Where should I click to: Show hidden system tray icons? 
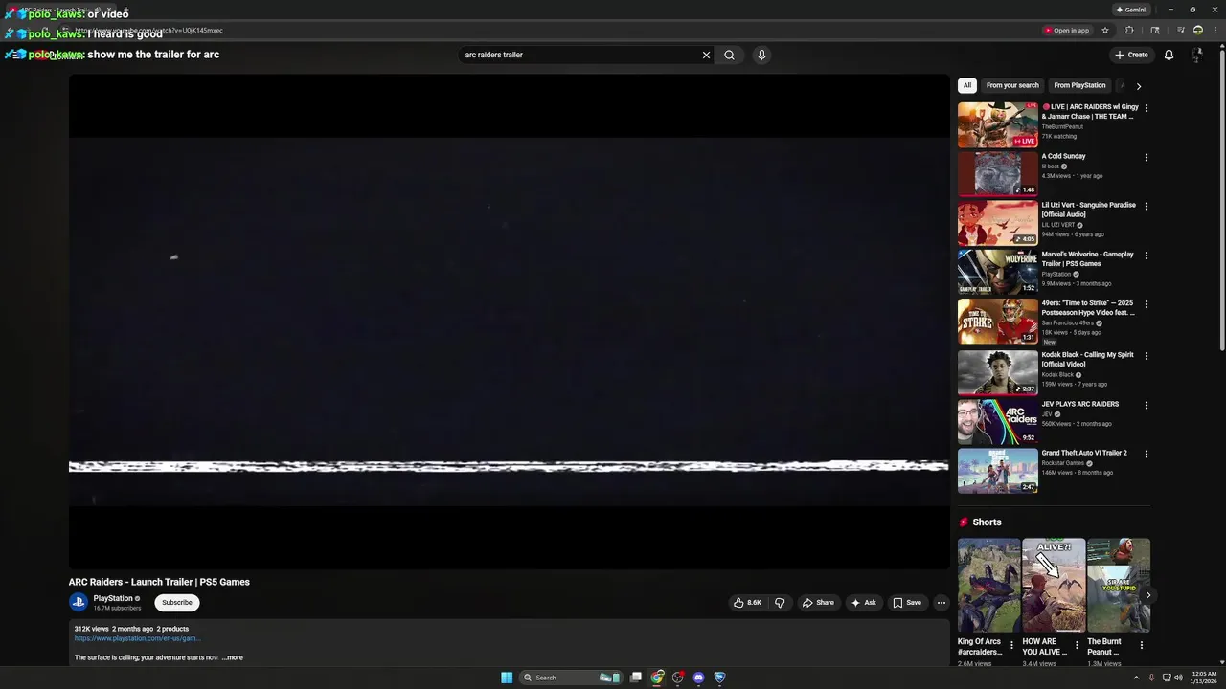coord(1137,678)
